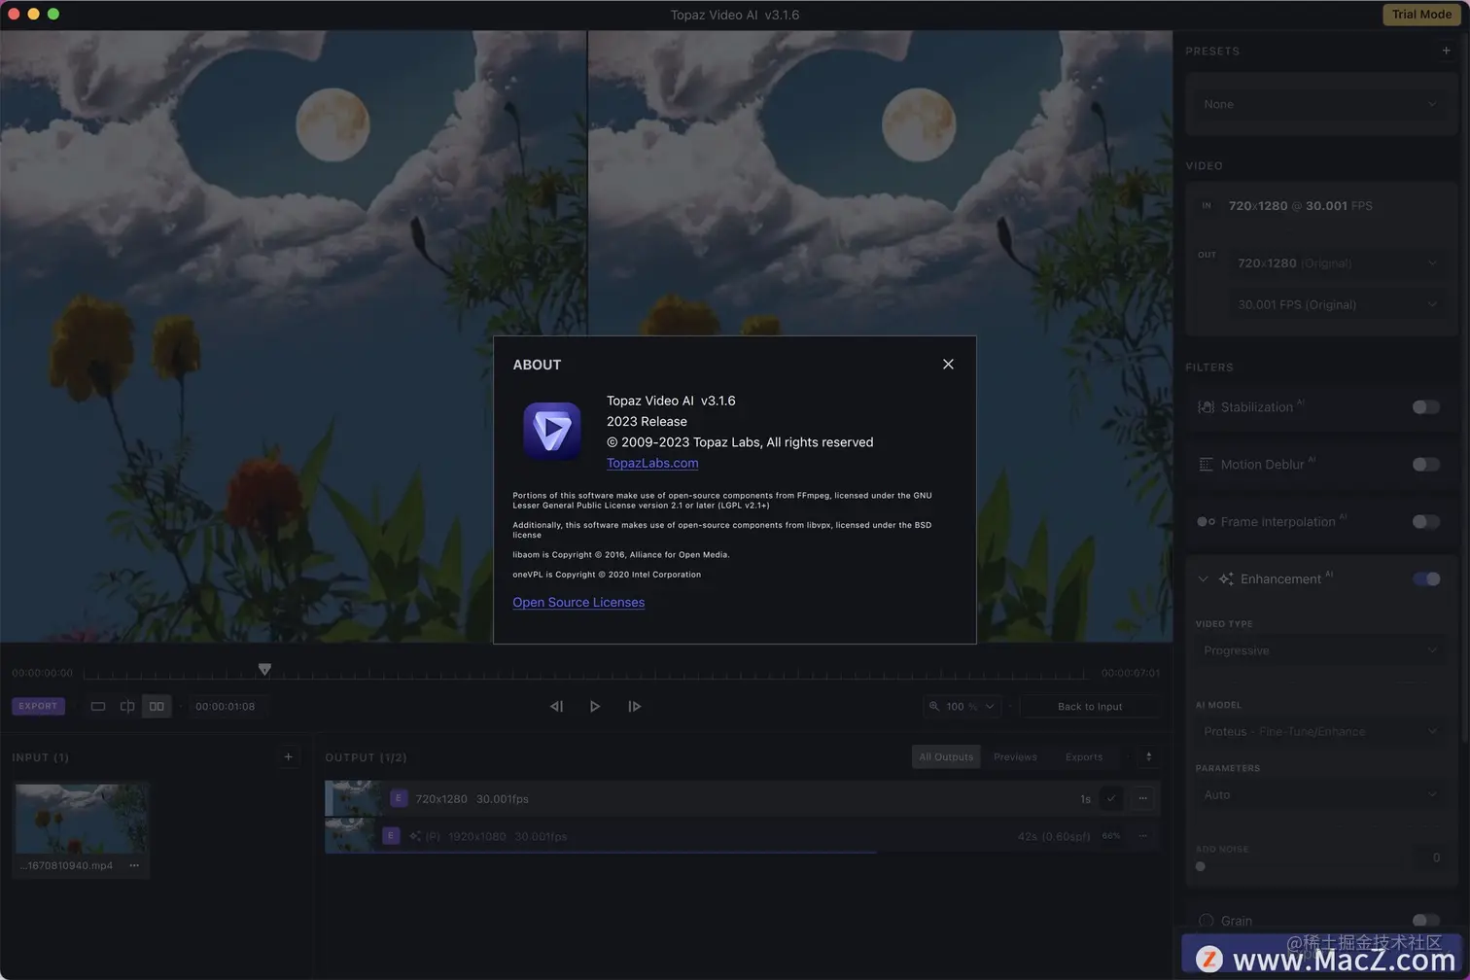
Task: Click the Back to Input button
Action: [x=1090, y=706]
